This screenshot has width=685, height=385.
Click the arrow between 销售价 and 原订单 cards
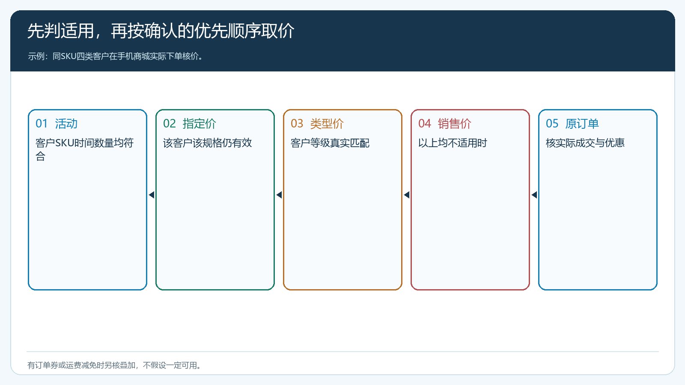tap(534, 195)
